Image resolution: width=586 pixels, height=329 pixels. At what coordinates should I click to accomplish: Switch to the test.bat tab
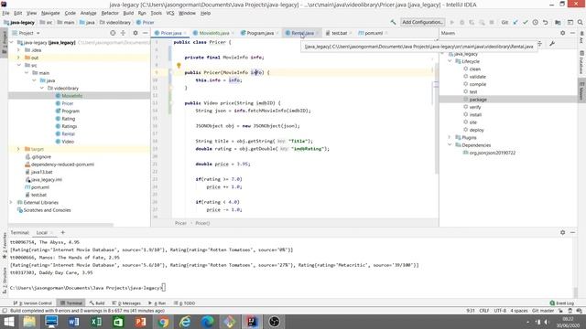coord(339,33)
